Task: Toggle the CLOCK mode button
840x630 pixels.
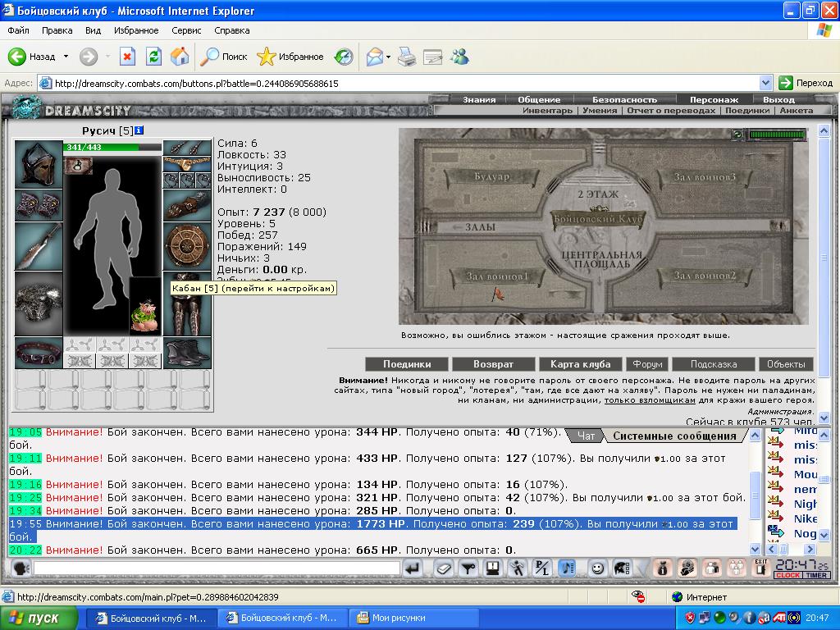Action: point(787,575)
